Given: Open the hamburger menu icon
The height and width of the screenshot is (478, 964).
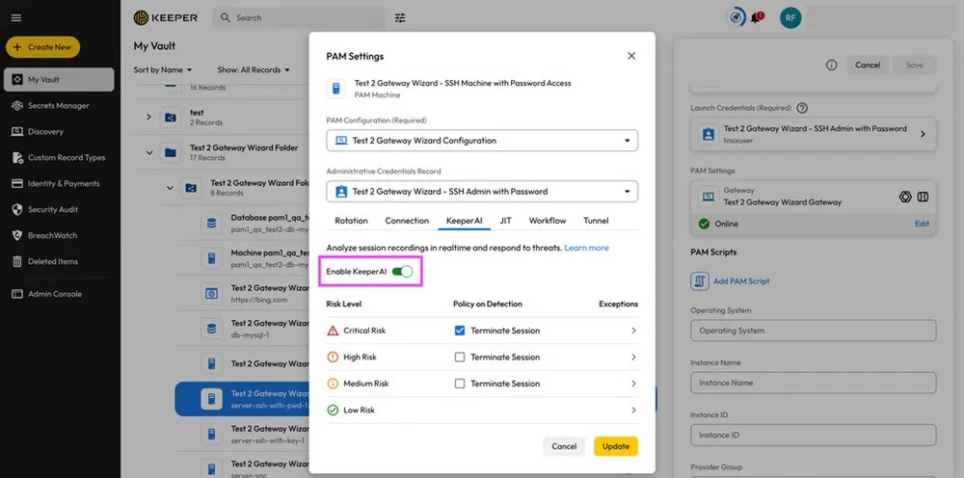Looking at the screenshot, I should pyautogui.click(x=16, y=17).
